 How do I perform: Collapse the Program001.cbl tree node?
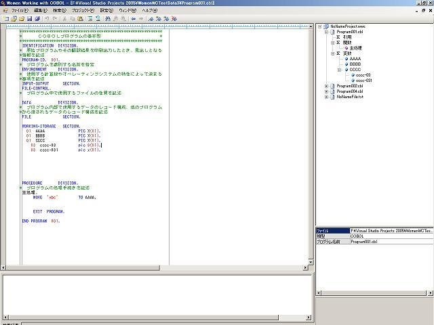[x=326, y=32]
